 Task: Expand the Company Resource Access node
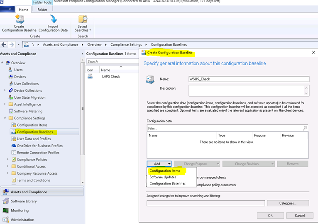point(8,173)
